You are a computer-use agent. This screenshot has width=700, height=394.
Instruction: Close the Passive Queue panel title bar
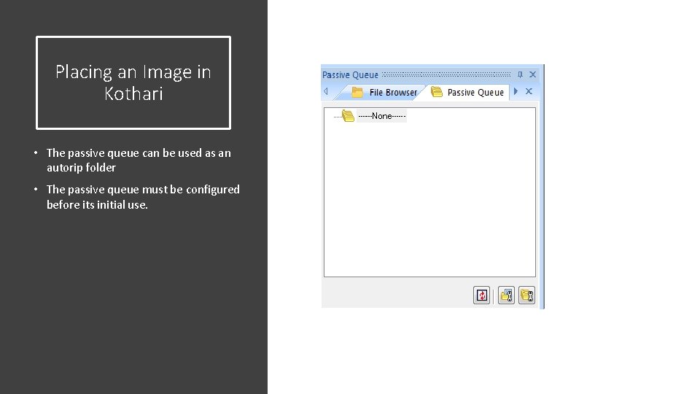[532, 74]
